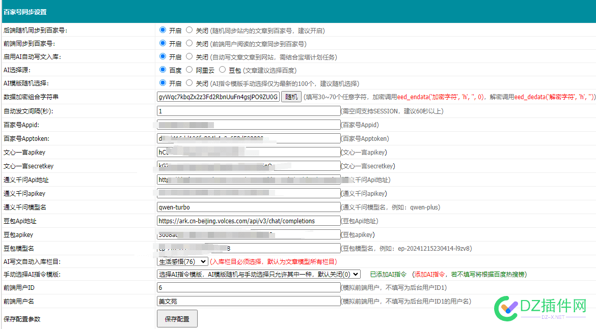Click the label "保存配置参数"
Viewport: 596px width, 329px height.
click(22, 319)
